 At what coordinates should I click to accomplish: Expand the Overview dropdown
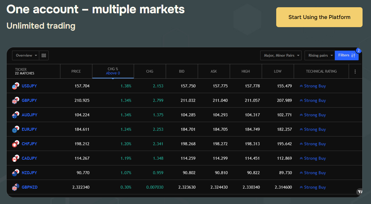(x=26, y=55)
